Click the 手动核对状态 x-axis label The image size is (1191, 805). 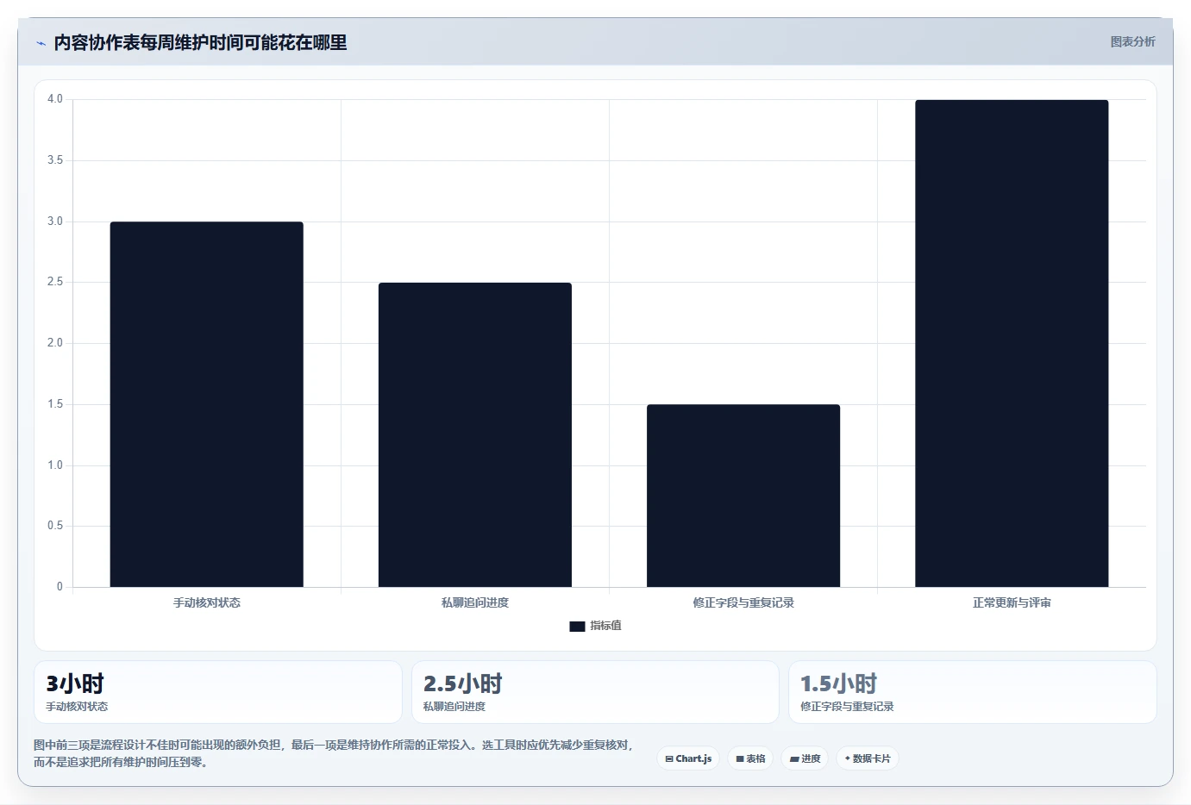click(x=207, y=602)
